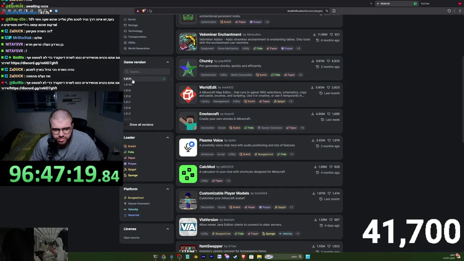Image resolution: width=464 pixels, height=261 pixels.
Task: Expand extra tags +5 on Chunky
Action: click(x=300, y=75)
